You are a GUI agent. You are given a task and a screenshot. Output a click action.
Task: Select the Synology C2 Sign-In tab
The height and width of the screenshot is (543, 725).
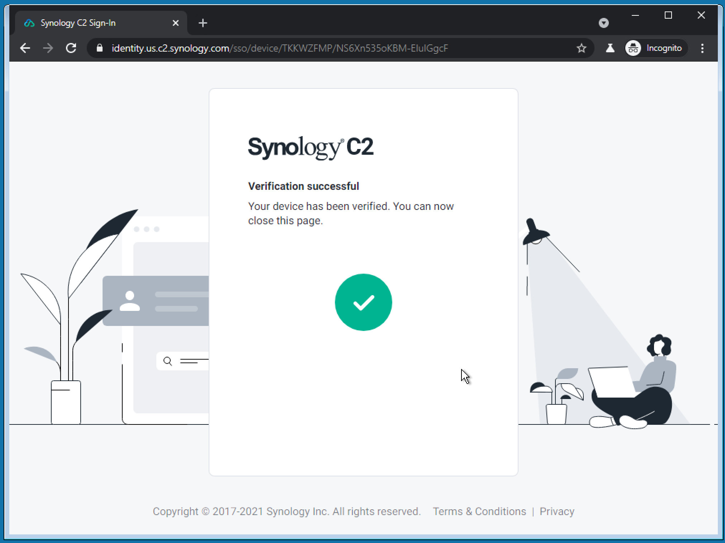pos(101,23)
